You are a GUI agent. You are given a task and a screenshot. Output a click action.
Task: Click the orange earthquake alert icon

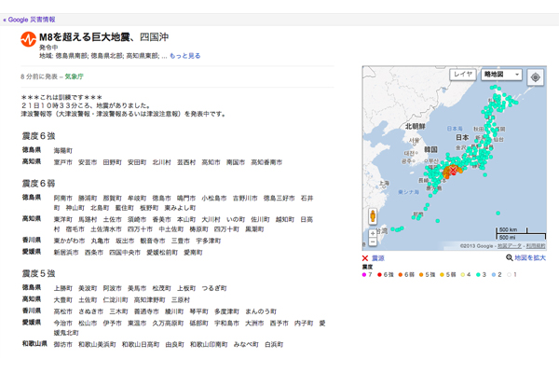click(x=28, y=40)
